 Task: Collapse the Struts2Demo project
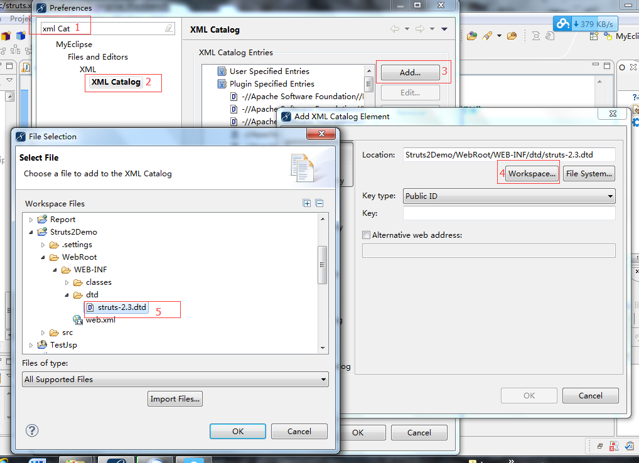pyautogui.click(x=31, y=232)
